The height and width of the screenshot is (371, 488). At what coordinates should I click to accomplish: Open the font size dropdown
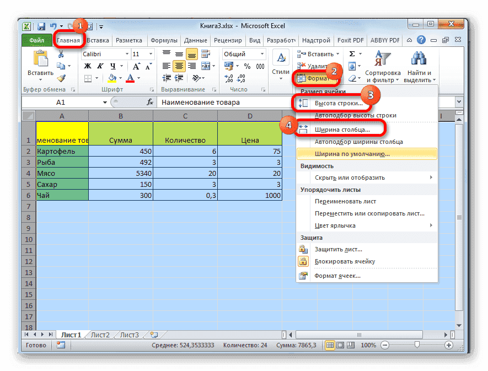point(151,54)
